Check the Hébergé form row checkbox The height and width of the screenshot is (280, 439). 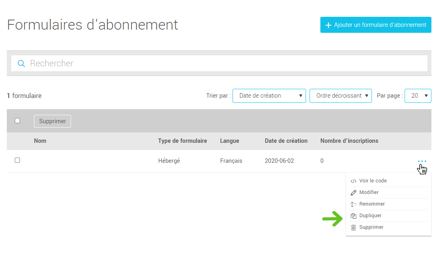(17, 160)
